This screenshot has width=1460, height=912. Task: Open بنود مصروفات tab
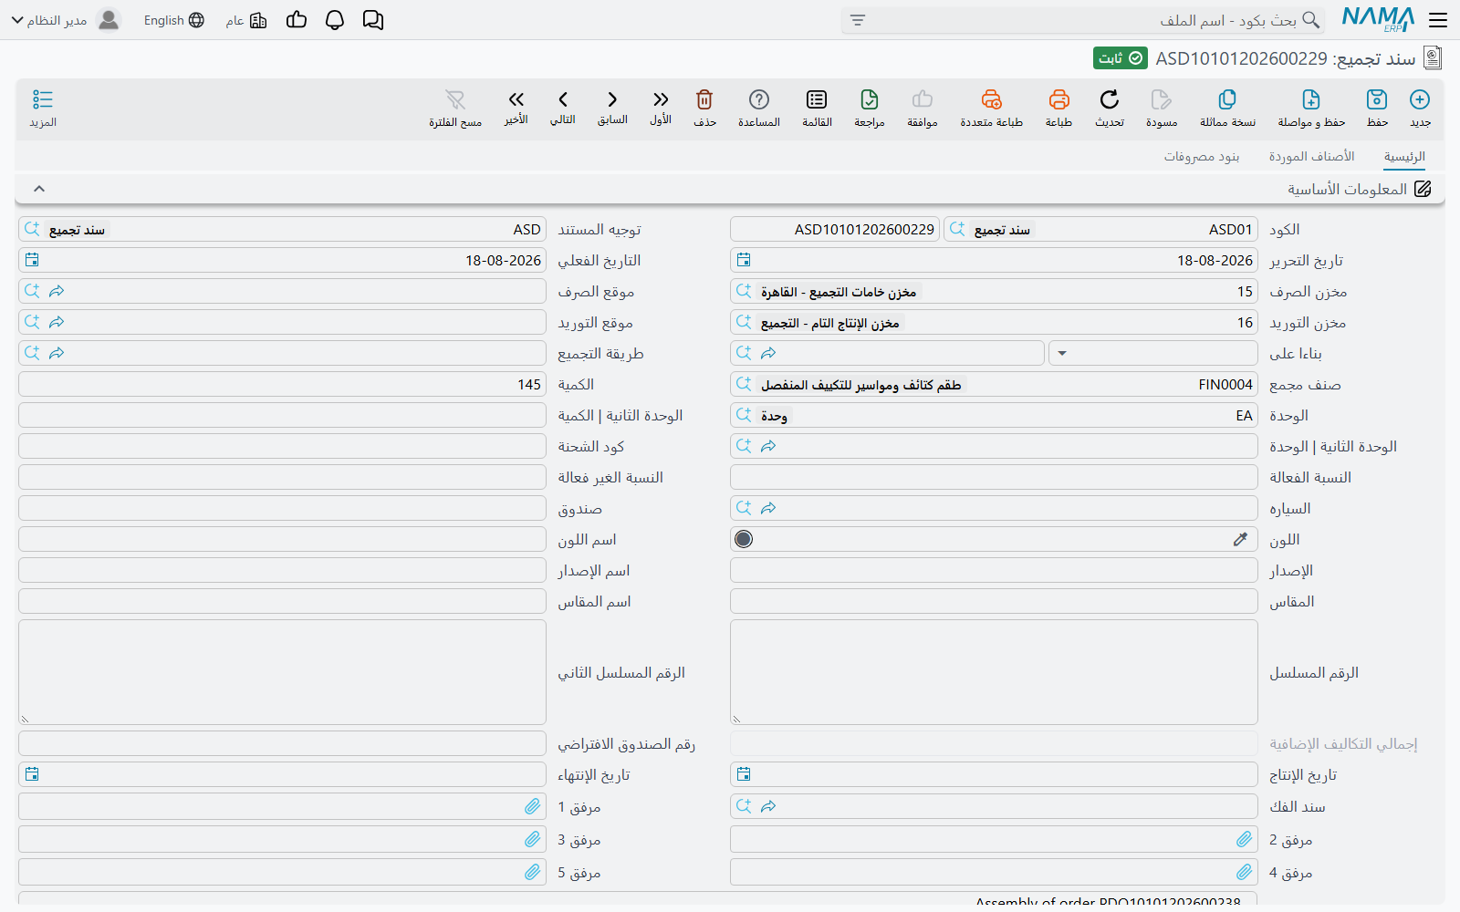(1201, 157)
